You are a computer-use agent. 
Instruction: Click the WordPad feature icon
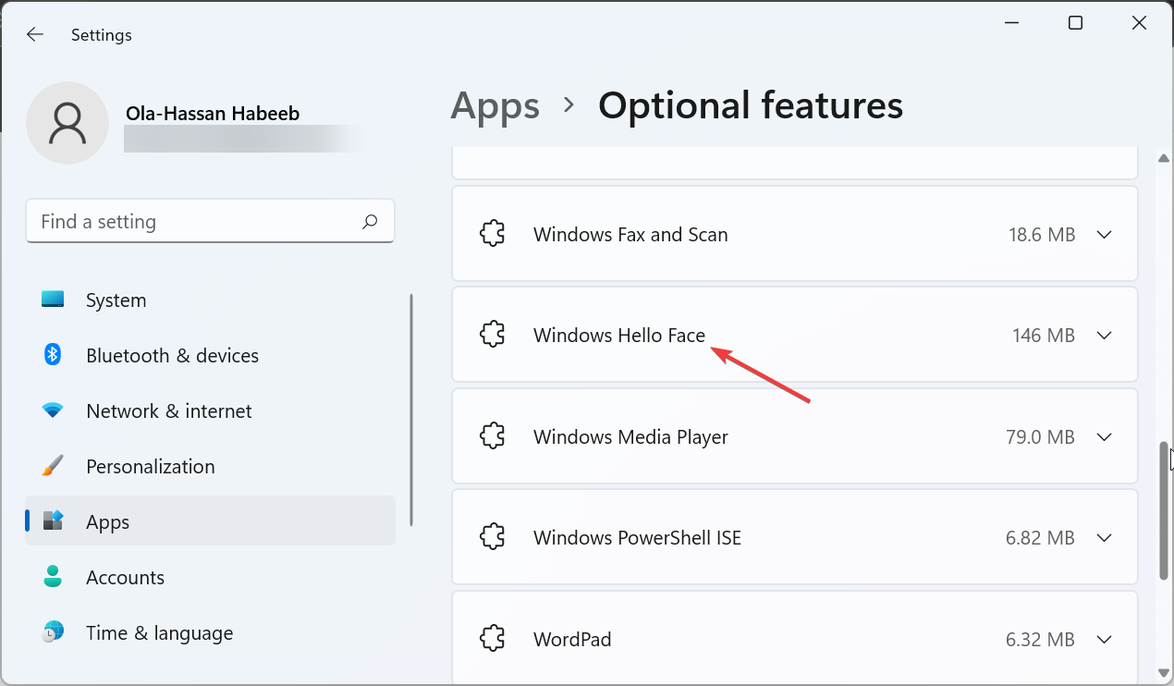(493, 639)
